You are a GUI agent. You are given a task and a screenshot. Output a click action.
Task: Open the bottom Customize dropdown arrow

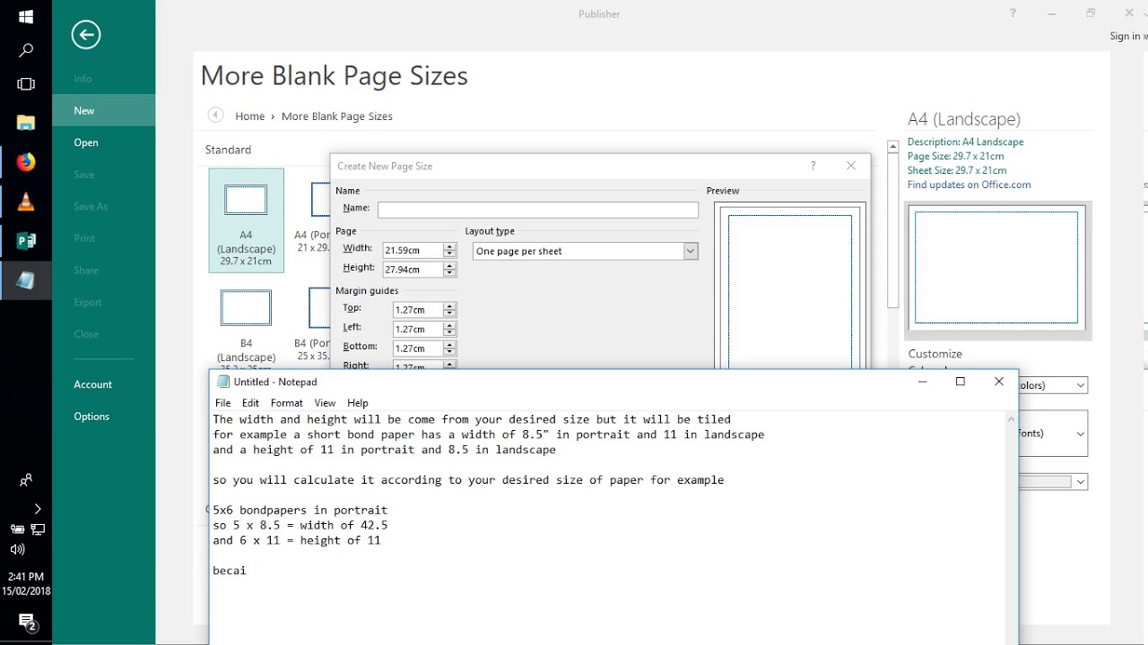(1081, 482)
